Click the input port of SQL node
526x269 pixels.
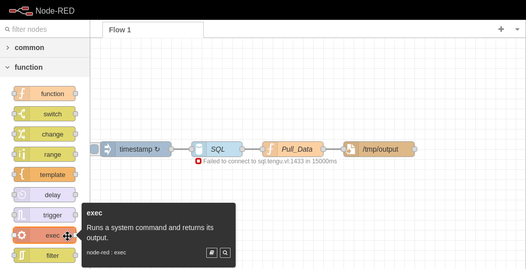pyautogui.click(x=192, y=149)
